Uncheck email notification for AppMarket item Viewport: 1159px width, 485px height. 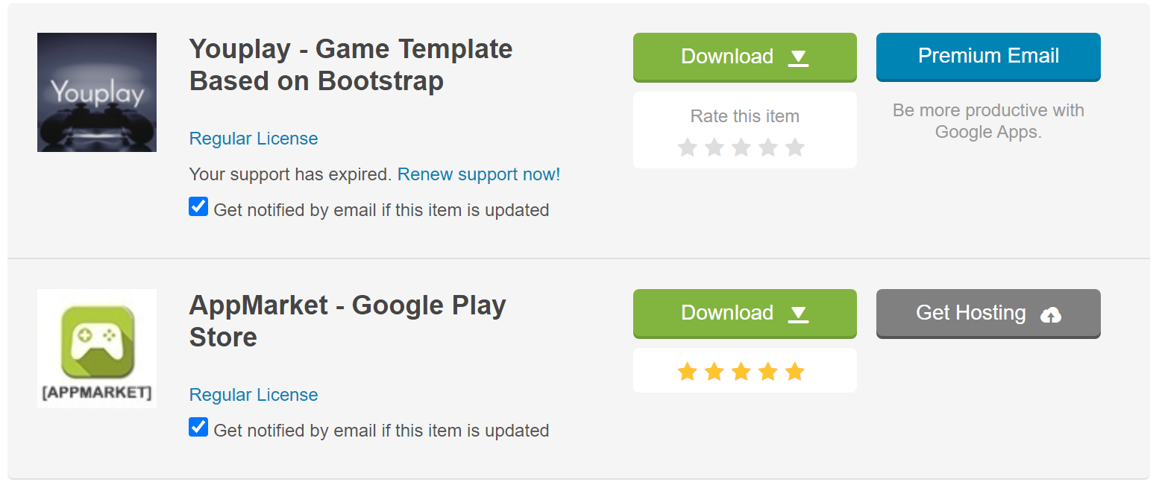click(x=198, y=428)
